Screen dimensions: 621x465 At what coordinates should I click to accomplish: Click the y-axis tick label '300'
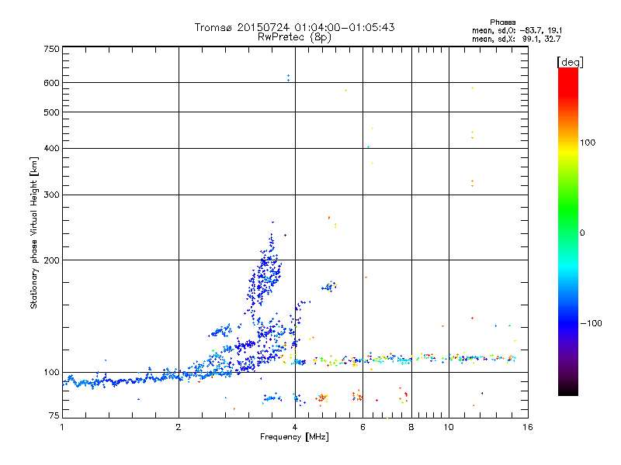[51, 195]
